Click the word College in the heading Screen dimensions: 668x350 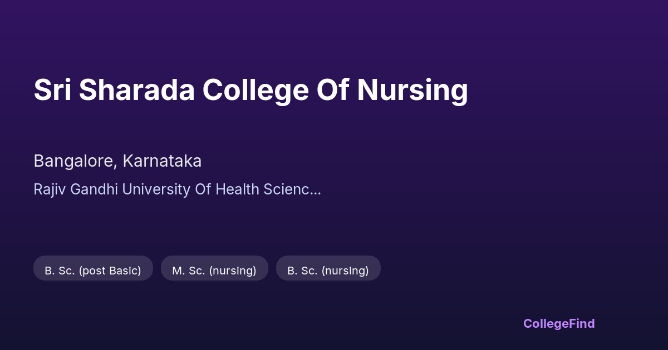(255, 90)
